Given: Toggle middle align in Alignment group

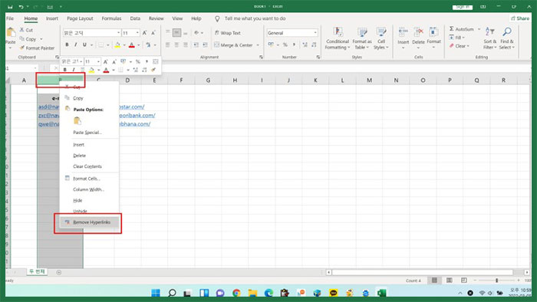Looking at the screenshot, I should click(x=176, y=33).
